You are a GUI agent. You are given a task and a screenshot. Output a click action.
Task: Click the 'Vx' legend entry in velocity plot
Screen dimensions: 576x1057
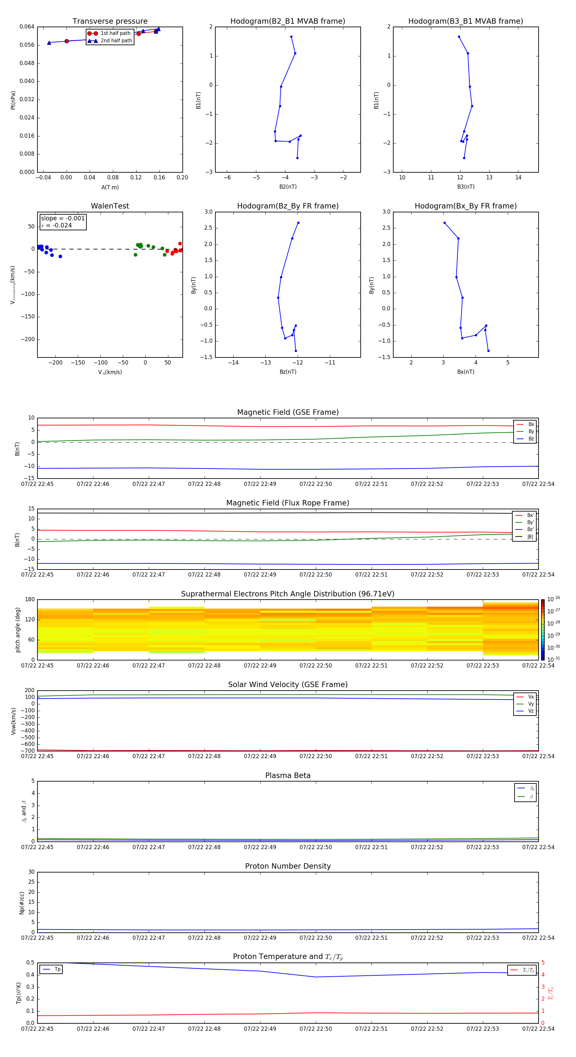525,697
